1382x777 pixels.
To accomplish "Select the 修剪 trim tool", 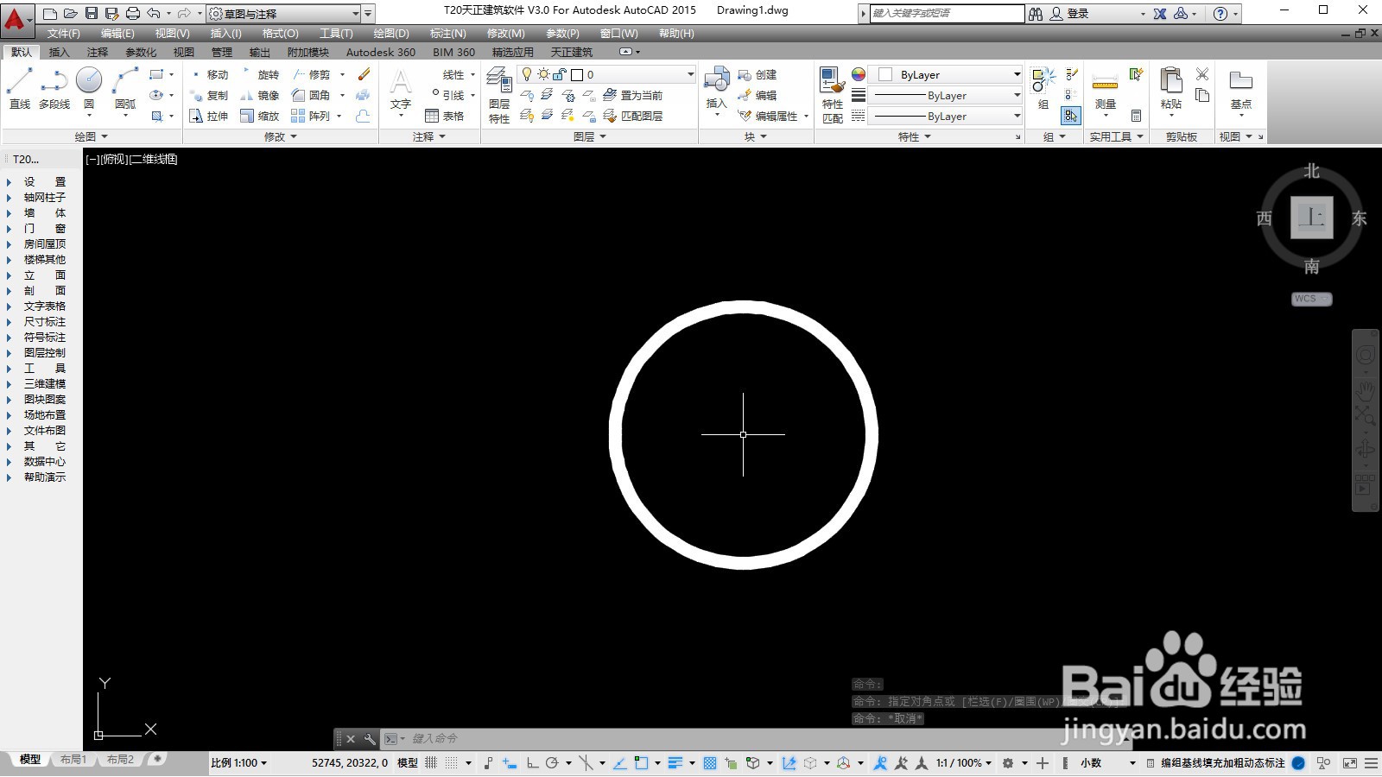I will [x=311, y=75].
